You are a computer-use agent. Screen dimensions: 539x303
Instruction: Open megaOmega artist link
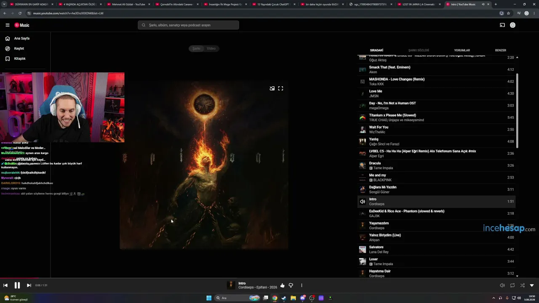coord(379,108)
